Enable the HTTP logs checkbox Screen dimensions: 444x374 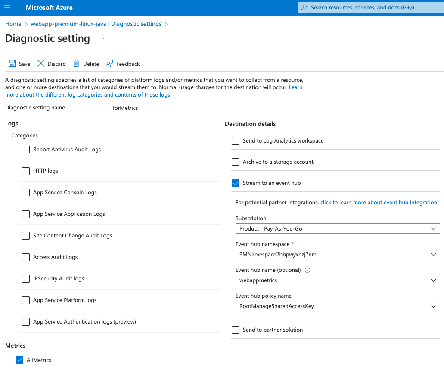click(26, 171)
